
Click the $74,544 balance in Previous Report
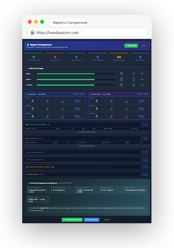[141, 108]
